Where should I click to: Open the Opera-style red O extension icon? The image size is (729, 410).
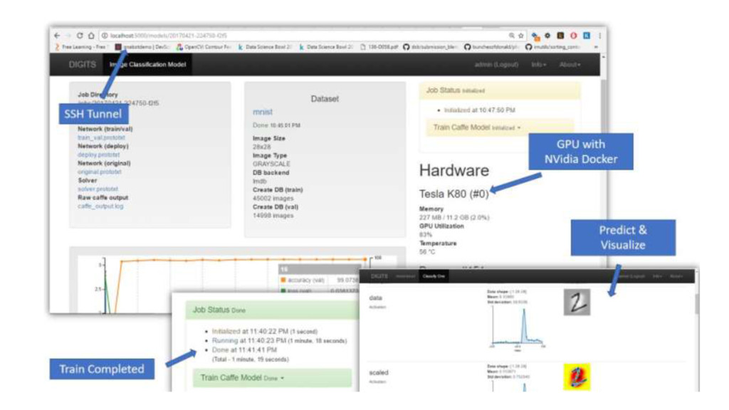click(x=574, y=36)
